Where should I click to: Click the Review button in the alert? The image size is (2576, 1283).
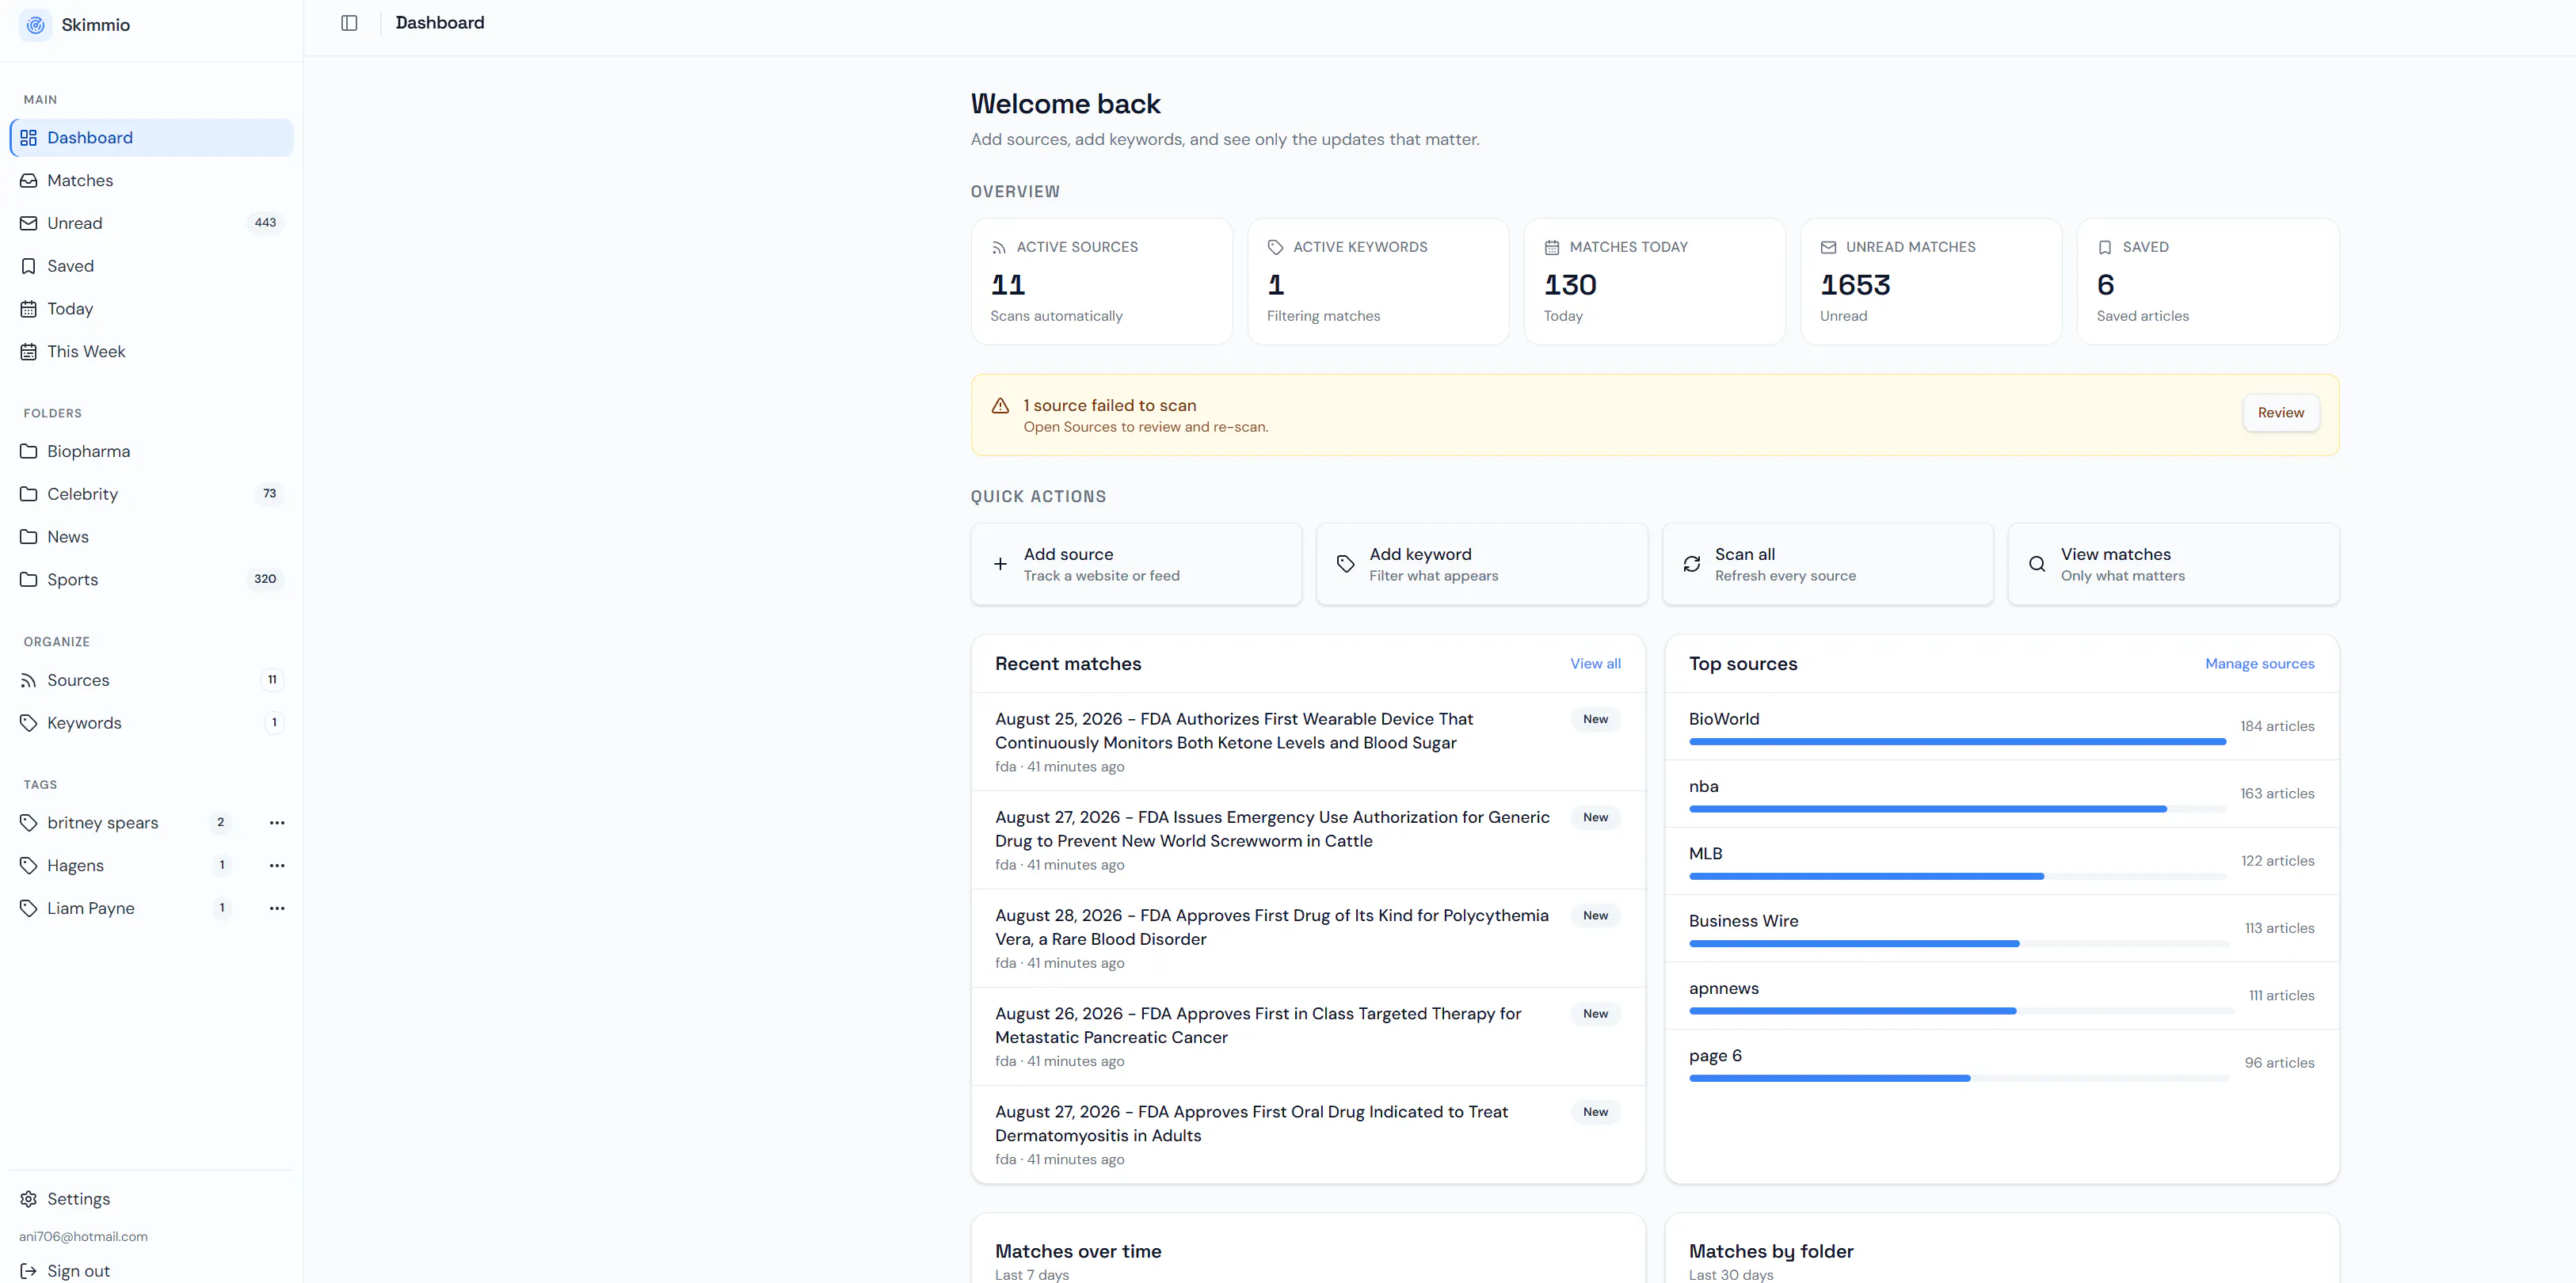click(2280, 413)
